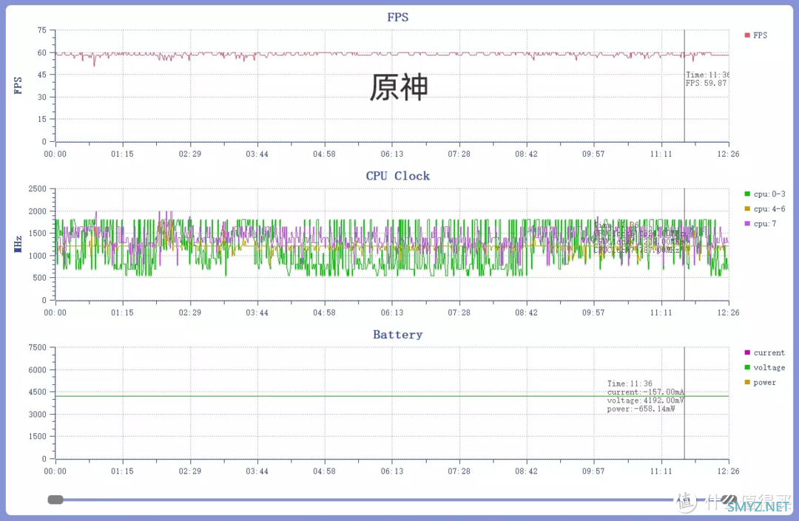799x521 pixels.
Task: Toggle the current series in Battery legend
Action: click(x=764, y=353)
